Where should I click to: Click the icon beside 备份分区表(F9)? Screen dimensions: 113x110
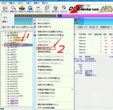tap(35, 23)
